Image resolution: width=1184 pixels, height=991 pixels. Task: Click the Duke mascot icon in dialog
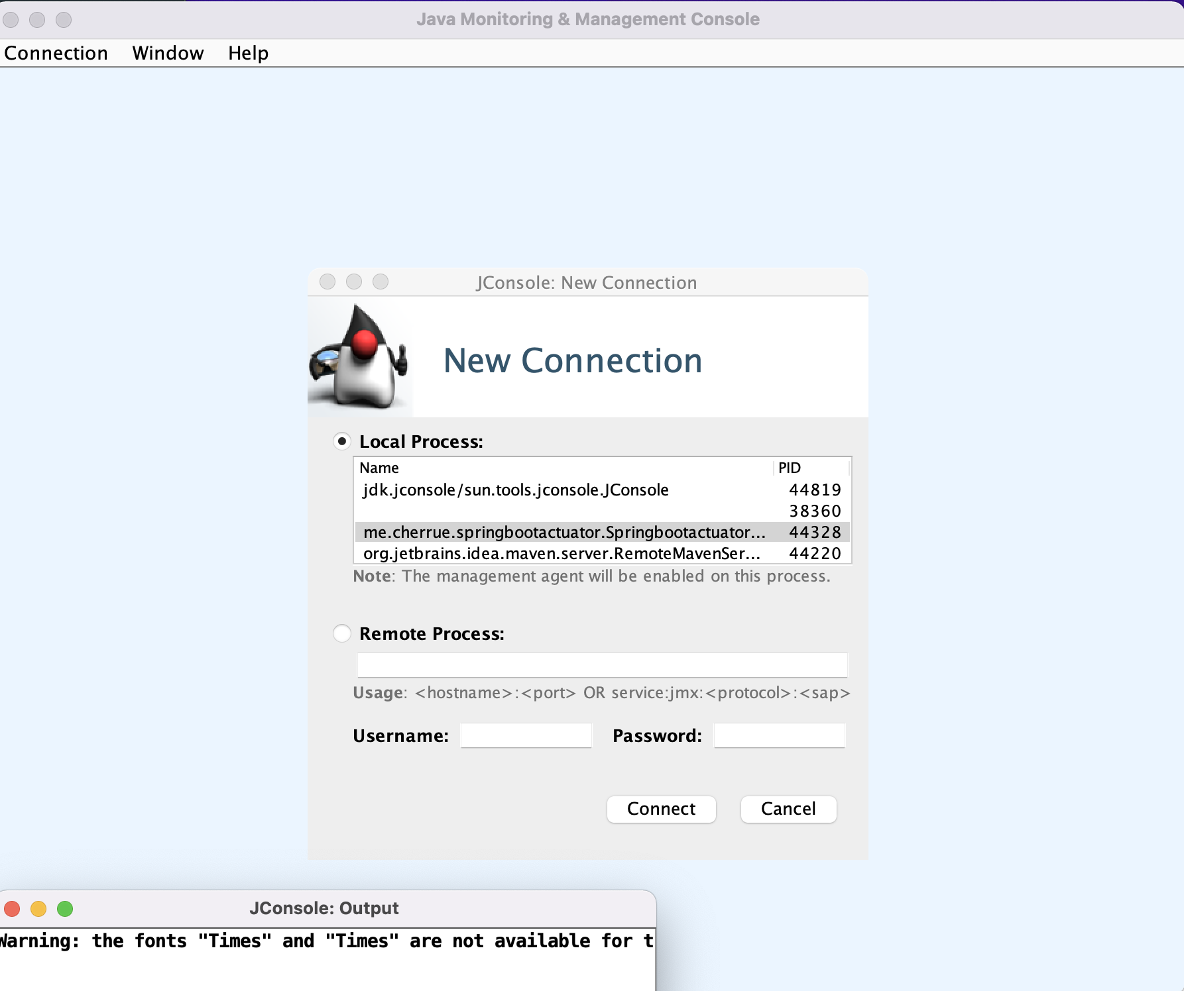pos(359,356)
